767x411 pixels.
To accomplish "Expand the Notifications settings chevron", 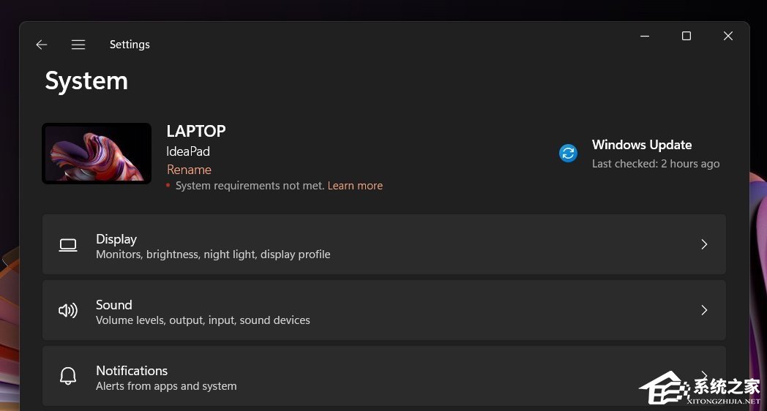I will [x=704, y=374].
